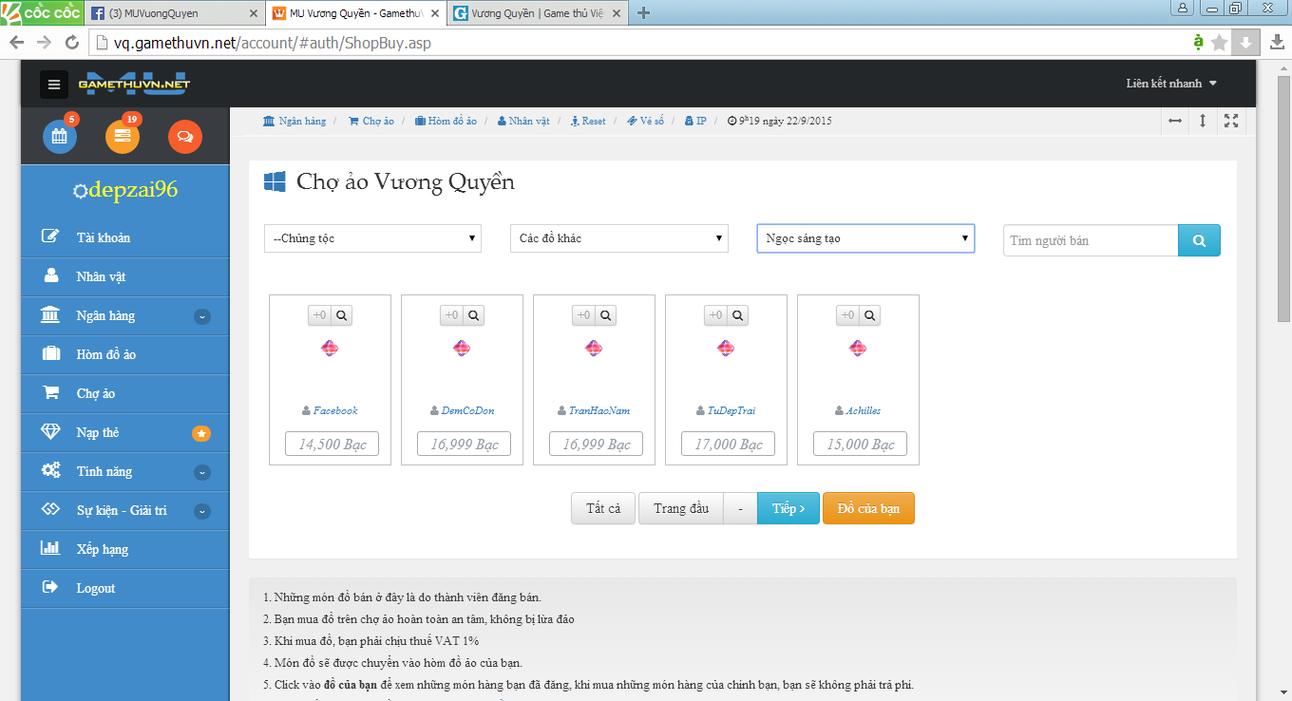Open a new browser tab
The height and width of the screenshot is (701, 1292).
[x=643, y=12]
